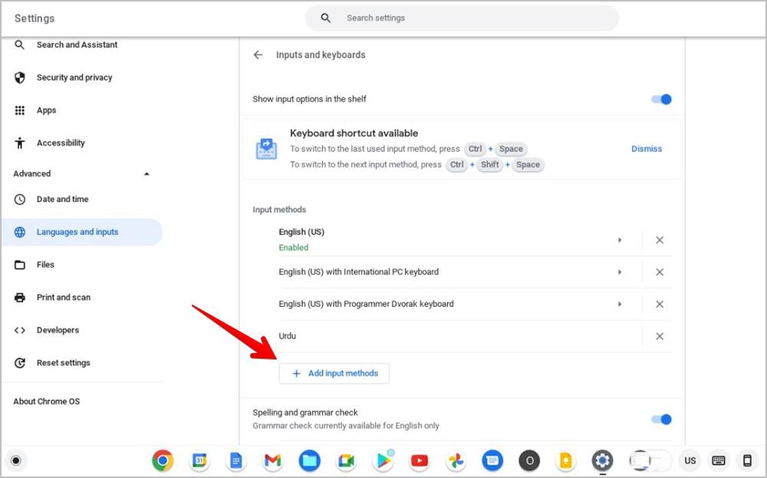Screen dimensions: 767x478
Task: Open Gmail from the shelf
Action: [x=272, y=460]
